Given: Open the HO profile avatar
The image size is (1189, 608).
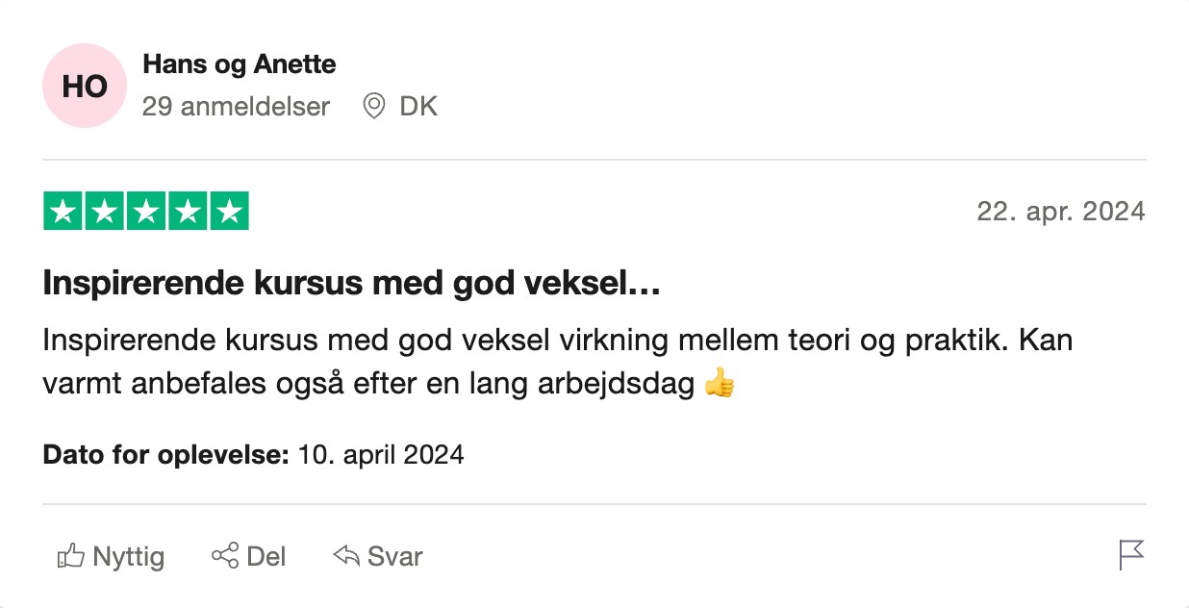Looking at the screenshot, I should pyautogui.click(x=84, y=86).
